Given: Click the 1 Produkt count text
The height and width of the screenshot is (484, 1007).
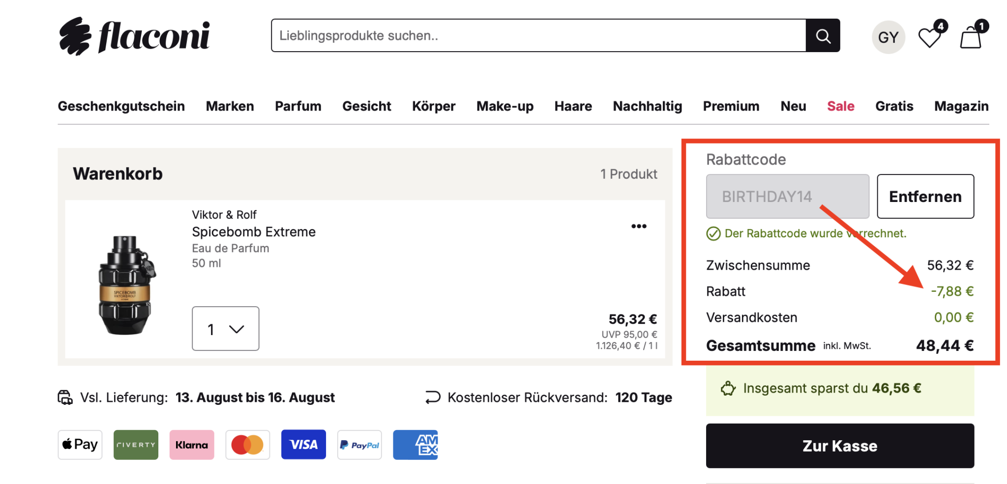Looking at the screenshot, I should tap(629, 174).
